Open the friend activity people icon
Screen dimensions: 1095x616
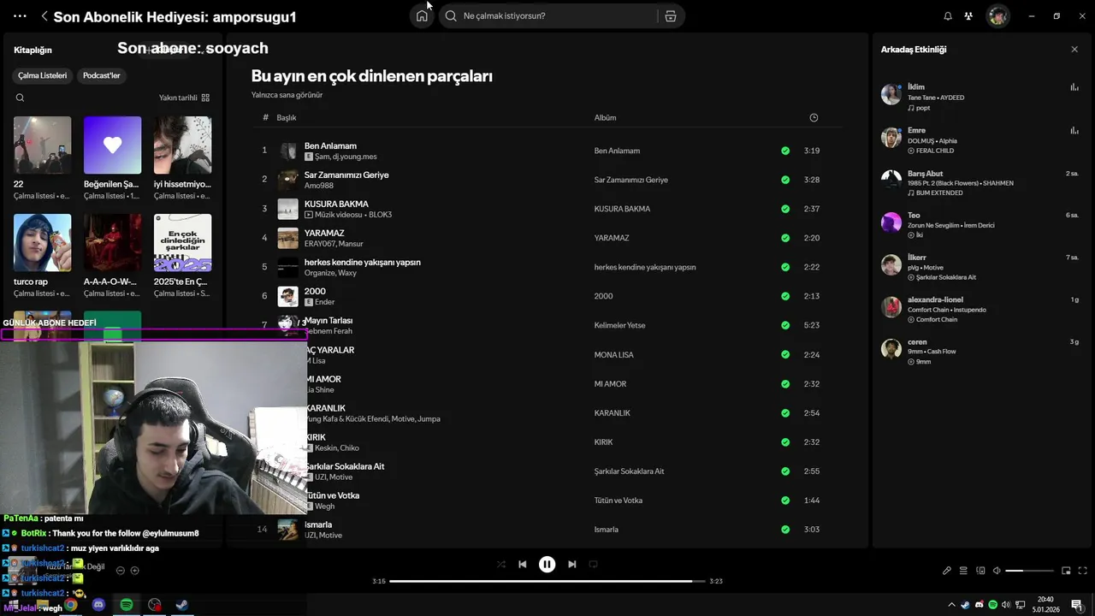[x=968, y=15]
